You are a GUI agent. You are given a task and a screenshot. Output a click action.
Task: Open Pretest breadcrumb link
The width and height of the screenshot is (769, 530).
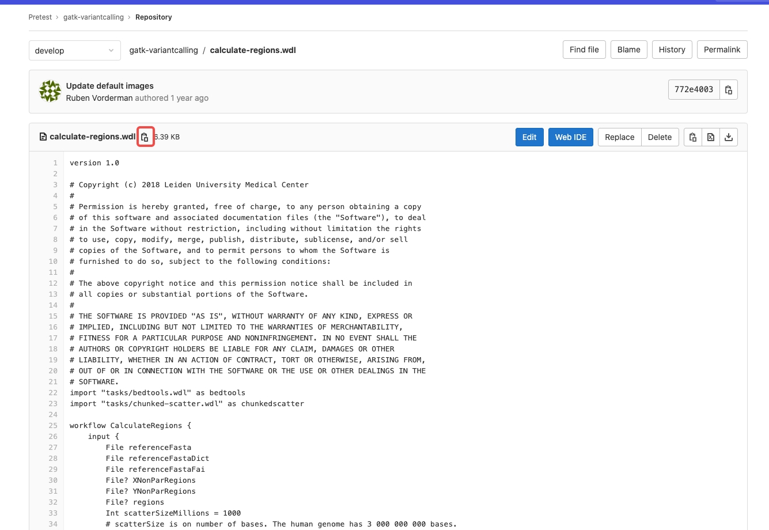pos(40,17)
